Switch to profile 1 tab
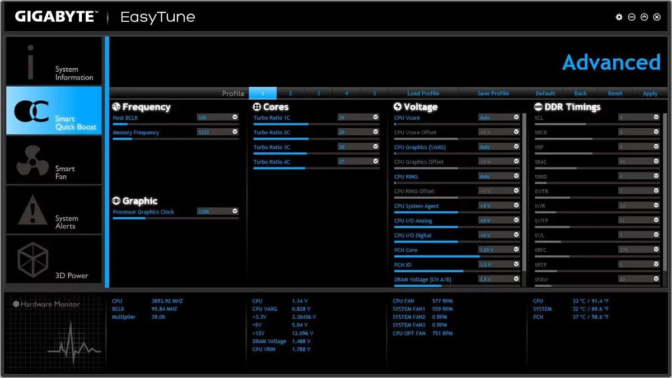672x378 pixels. (x=263, y=93)
